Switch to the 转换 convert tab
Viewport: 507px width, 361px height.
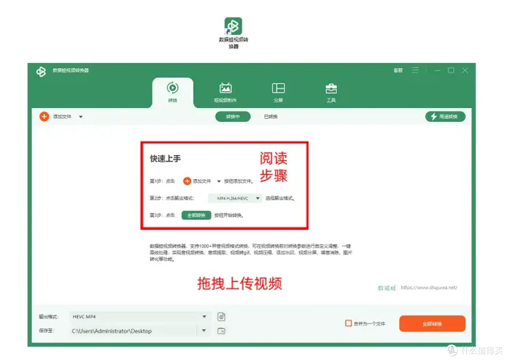click(x=173, y=92)
